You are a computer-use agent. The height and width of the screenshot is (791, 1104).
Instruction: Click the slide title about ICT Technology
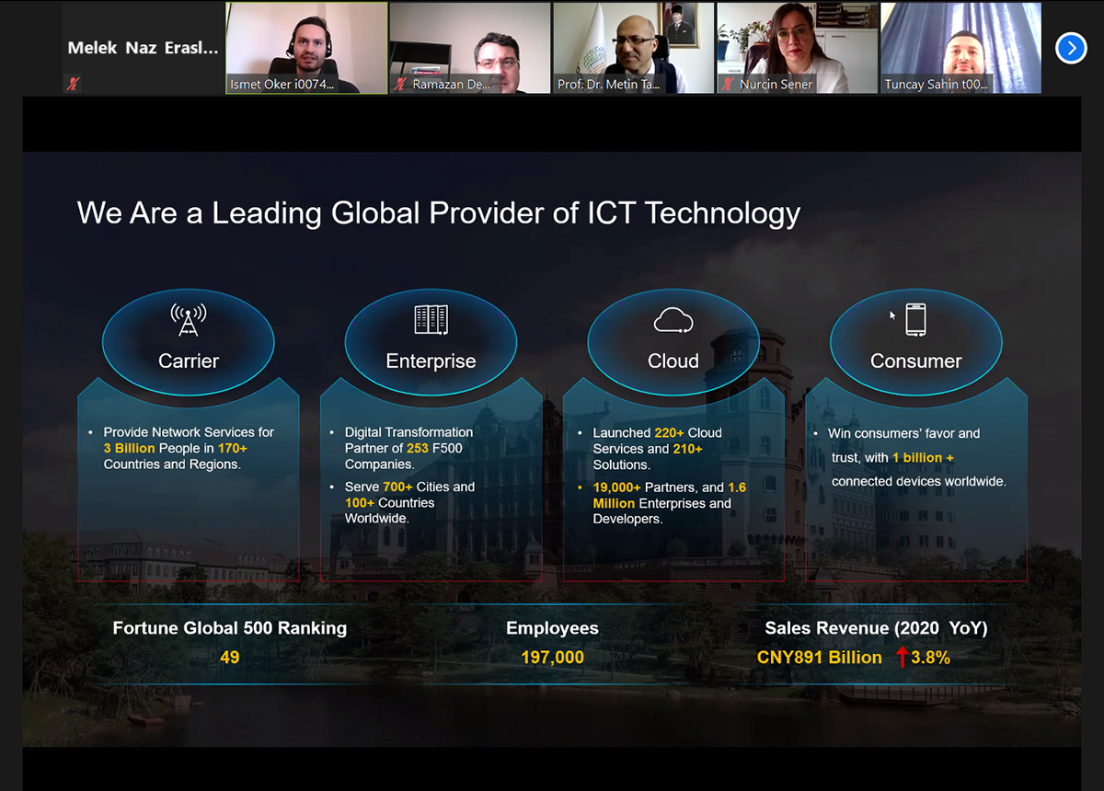[x=439, y=213]
